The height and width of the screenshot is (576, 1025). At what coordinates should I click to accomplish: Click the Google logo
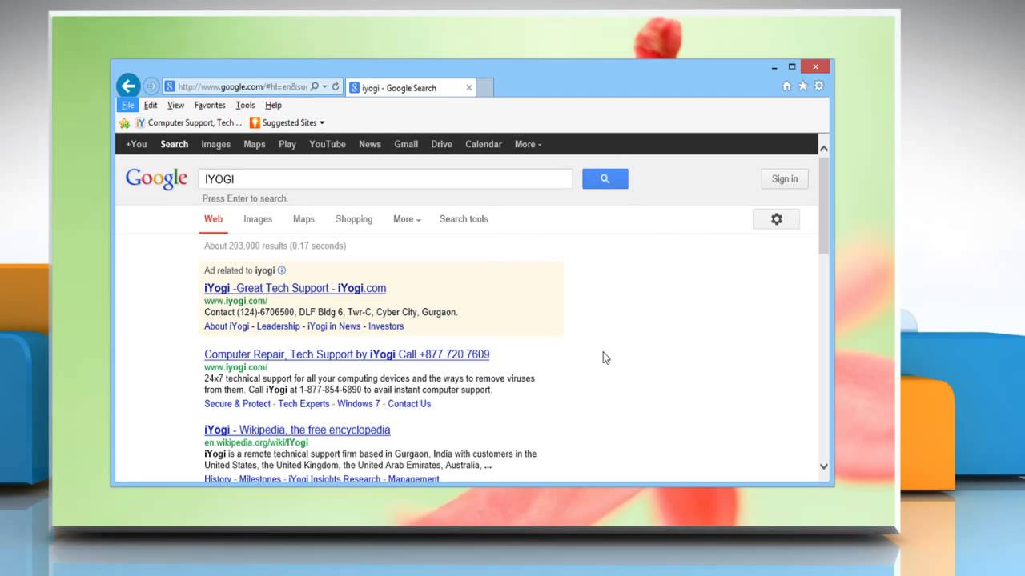click(156, 179)
